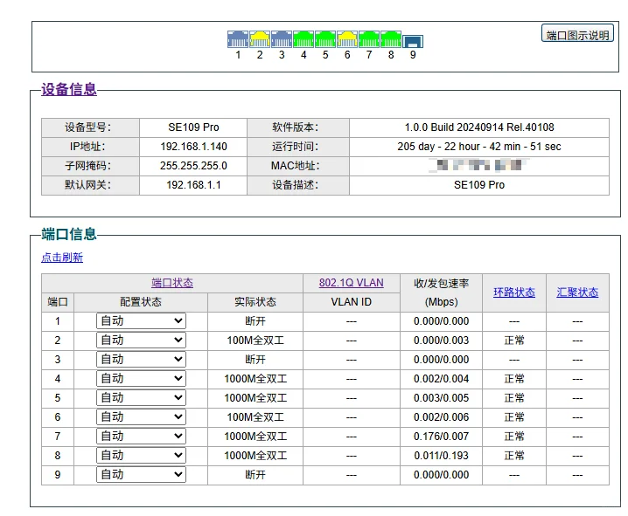Expand port 9 配置状态 dropdown
The image size is (628, 516).
pos(141,474)
